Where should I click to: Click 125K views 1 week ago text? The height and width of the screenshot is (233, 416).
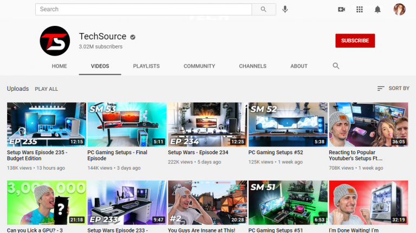click(275, 162)
